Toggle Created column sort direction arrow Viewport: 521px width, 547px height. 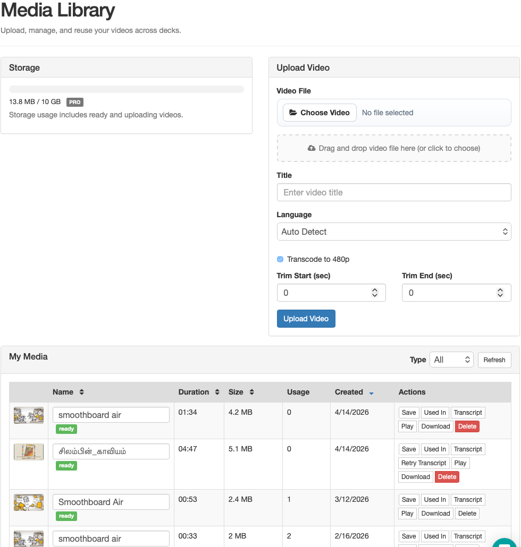(x=371, y=393)
